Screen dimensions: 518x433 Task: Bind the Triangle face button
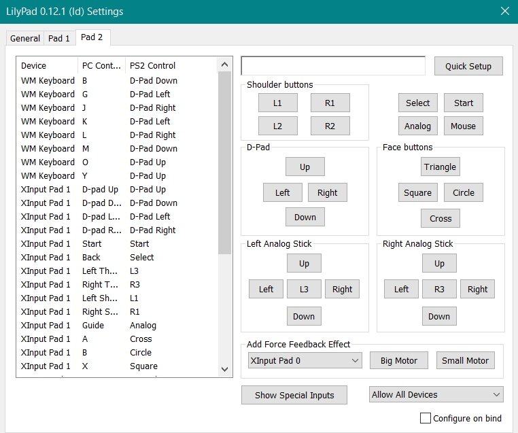(x=441, y=167)
